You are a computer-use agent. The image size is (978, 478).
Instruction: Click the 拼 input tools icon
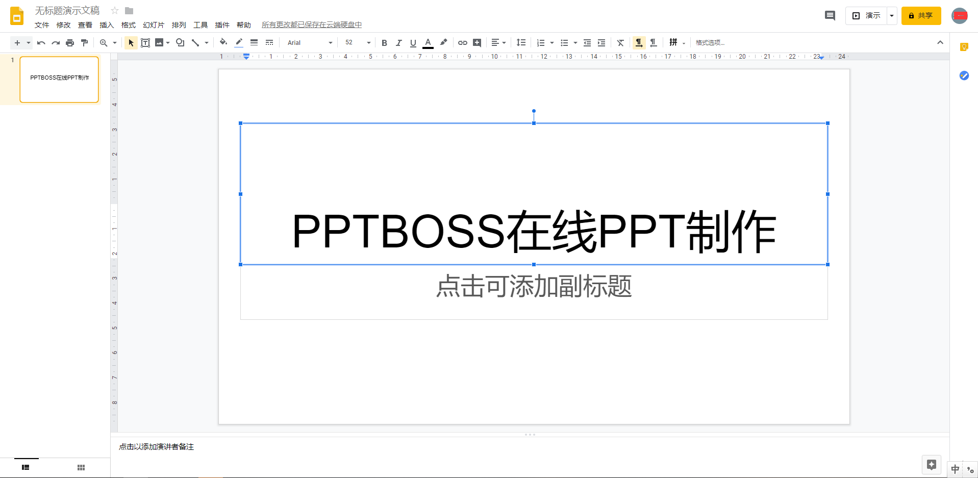pyautogui.click(x=673, y=43)
